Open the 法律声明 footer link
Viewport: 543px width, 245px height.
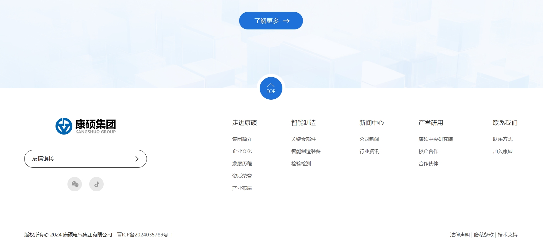point(460,235)
